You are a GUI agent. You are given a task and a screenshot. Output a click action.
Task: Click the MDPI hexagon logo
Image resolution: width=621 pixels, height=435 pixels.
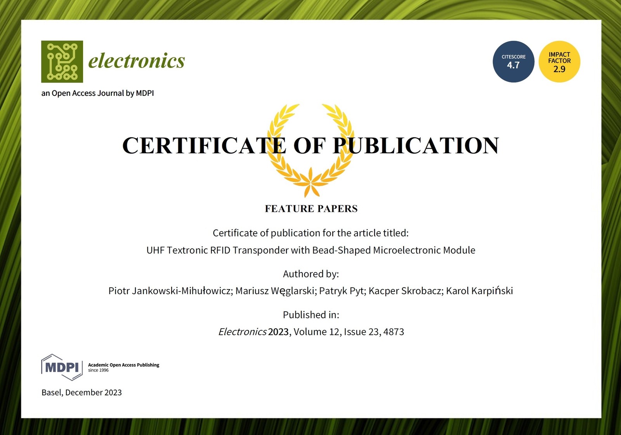[62, 367]
